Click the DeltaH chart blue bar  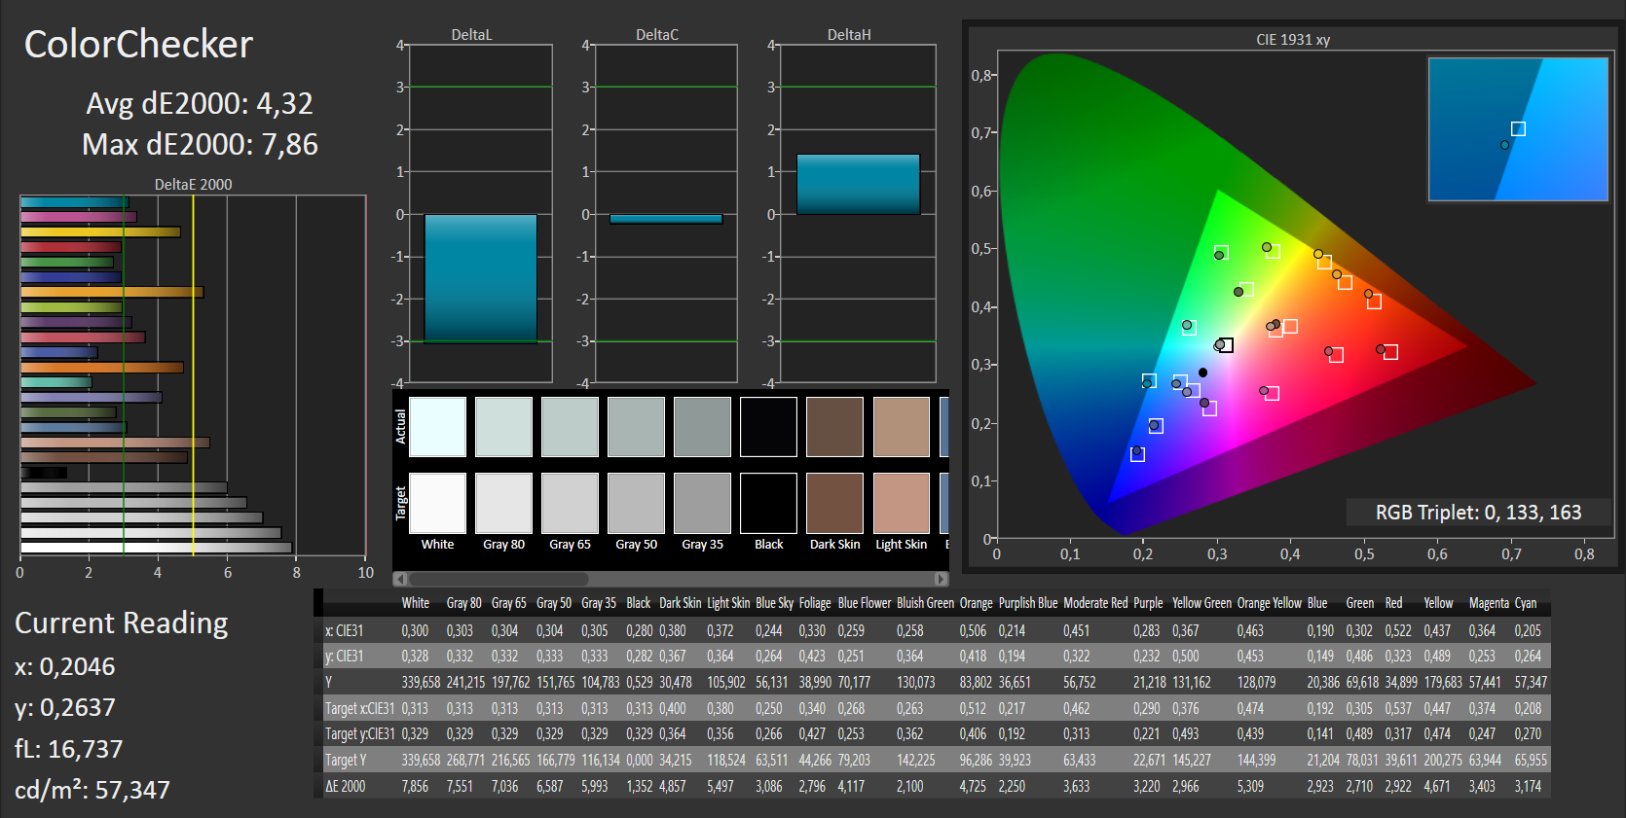coord(858,184)
